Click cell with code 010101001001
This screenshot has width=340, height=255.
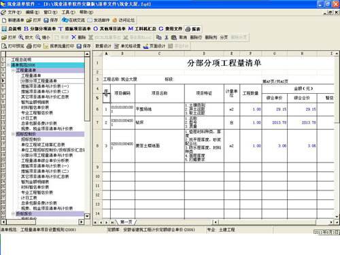(122, 109)
